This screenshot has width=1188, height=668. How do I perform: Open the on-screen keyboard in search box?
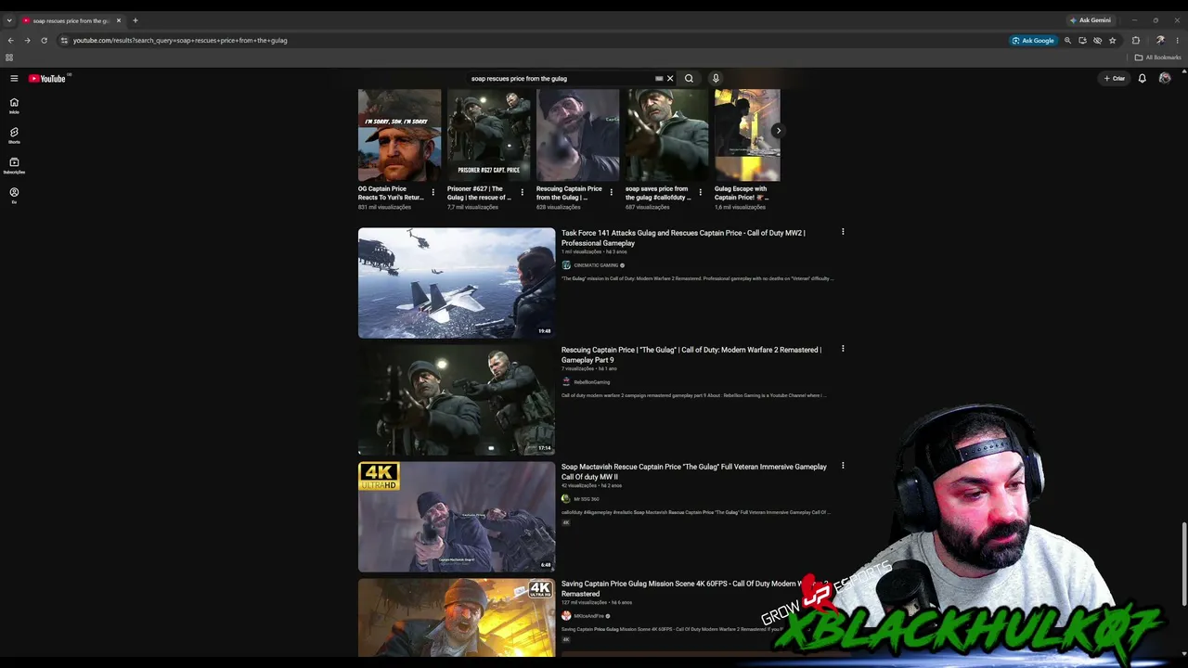(659, 79)
